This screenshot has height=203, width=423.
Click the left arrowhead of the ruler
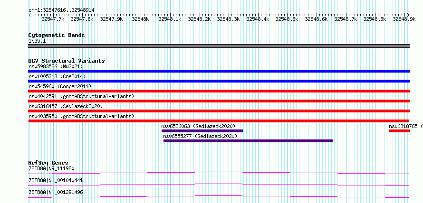point(29,15)
